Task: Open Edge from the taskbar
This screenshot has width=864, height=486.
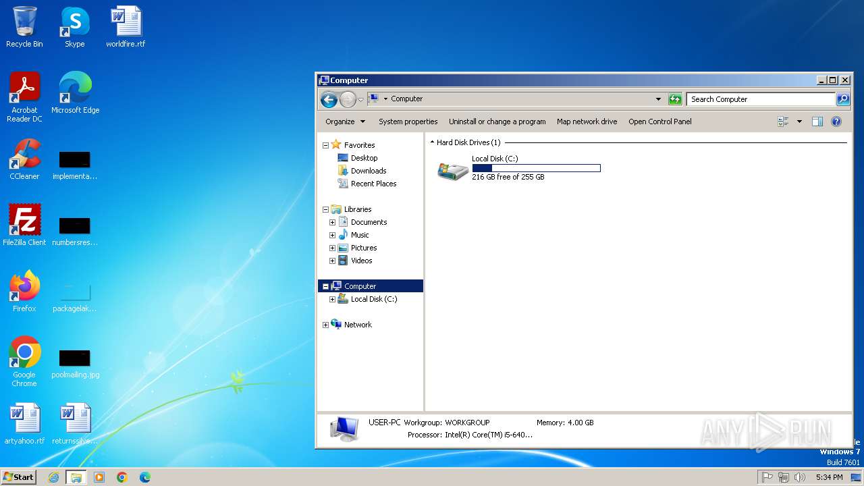Action: point(145,477)
